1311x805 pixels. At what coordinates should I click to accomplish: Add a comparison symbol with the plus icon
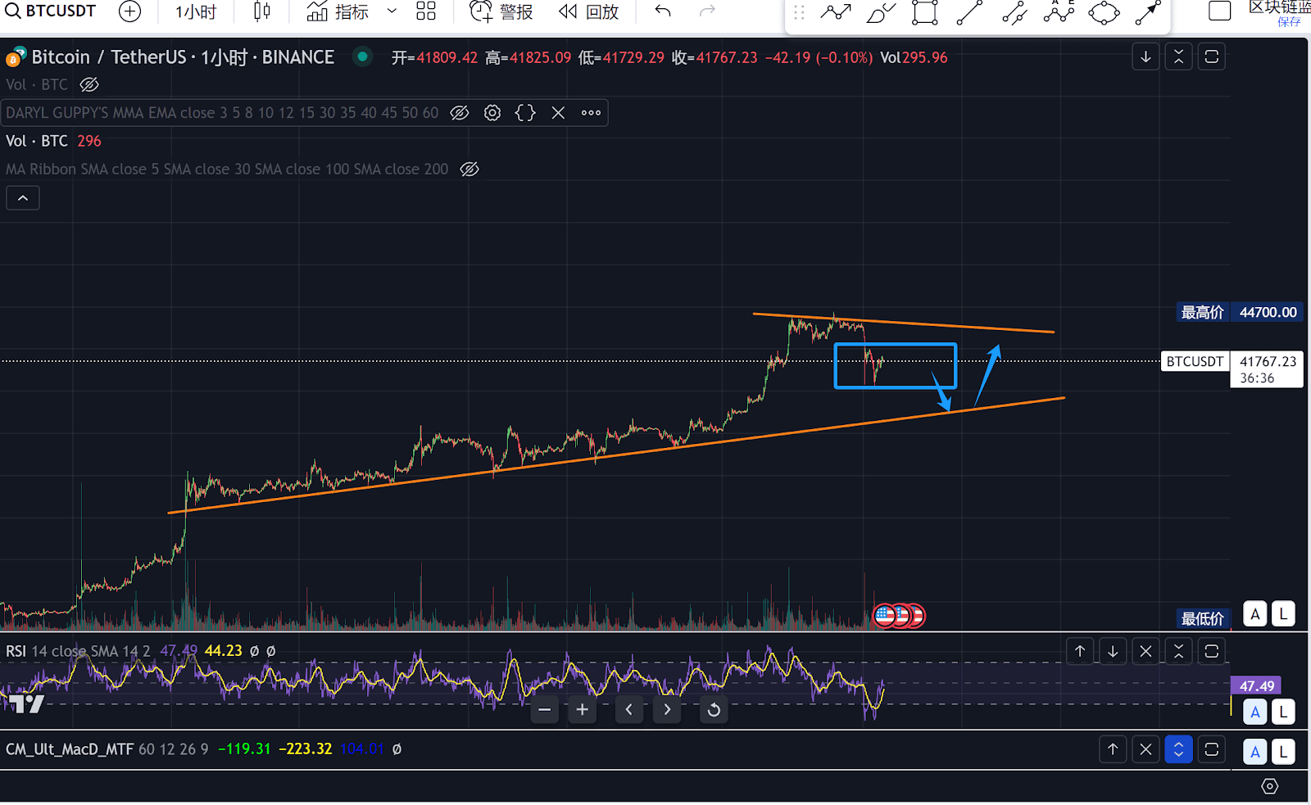pos(129,11)
